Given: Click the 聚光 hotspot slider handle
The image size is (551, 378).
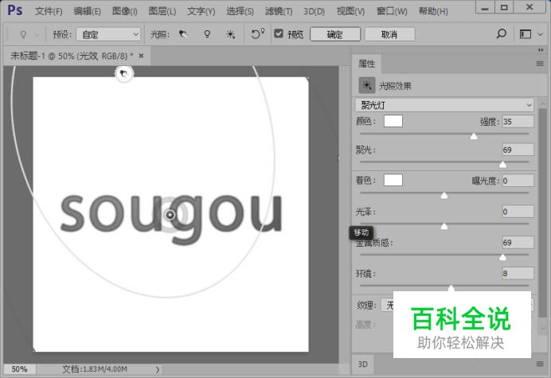Looking at the screenshot, I should [x=503, y=165].
